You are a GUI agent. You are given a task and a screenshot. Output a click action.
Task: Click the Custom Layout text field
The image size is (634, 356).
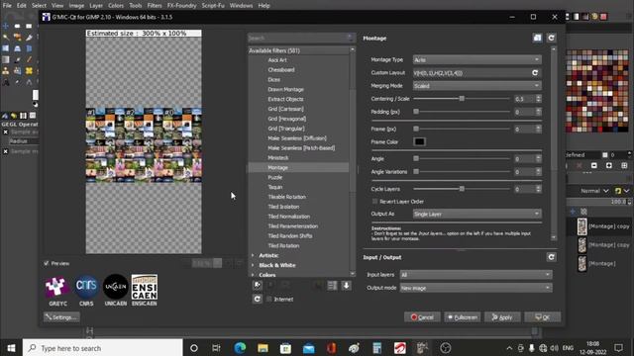click(x=472, y=73)
